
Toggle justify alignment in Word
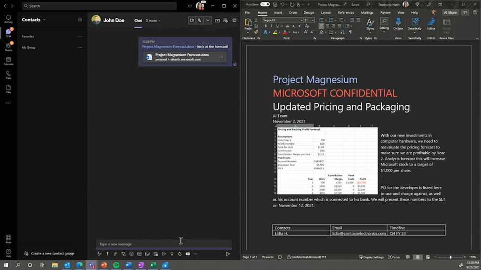click(x=339, y=26)
